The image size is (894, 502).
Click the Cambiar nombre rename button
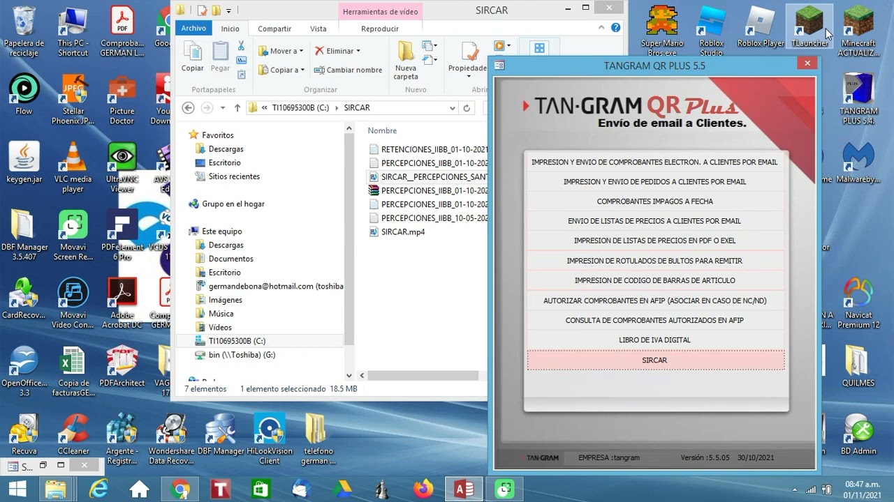pyautogui.click(x=349, y=70)
